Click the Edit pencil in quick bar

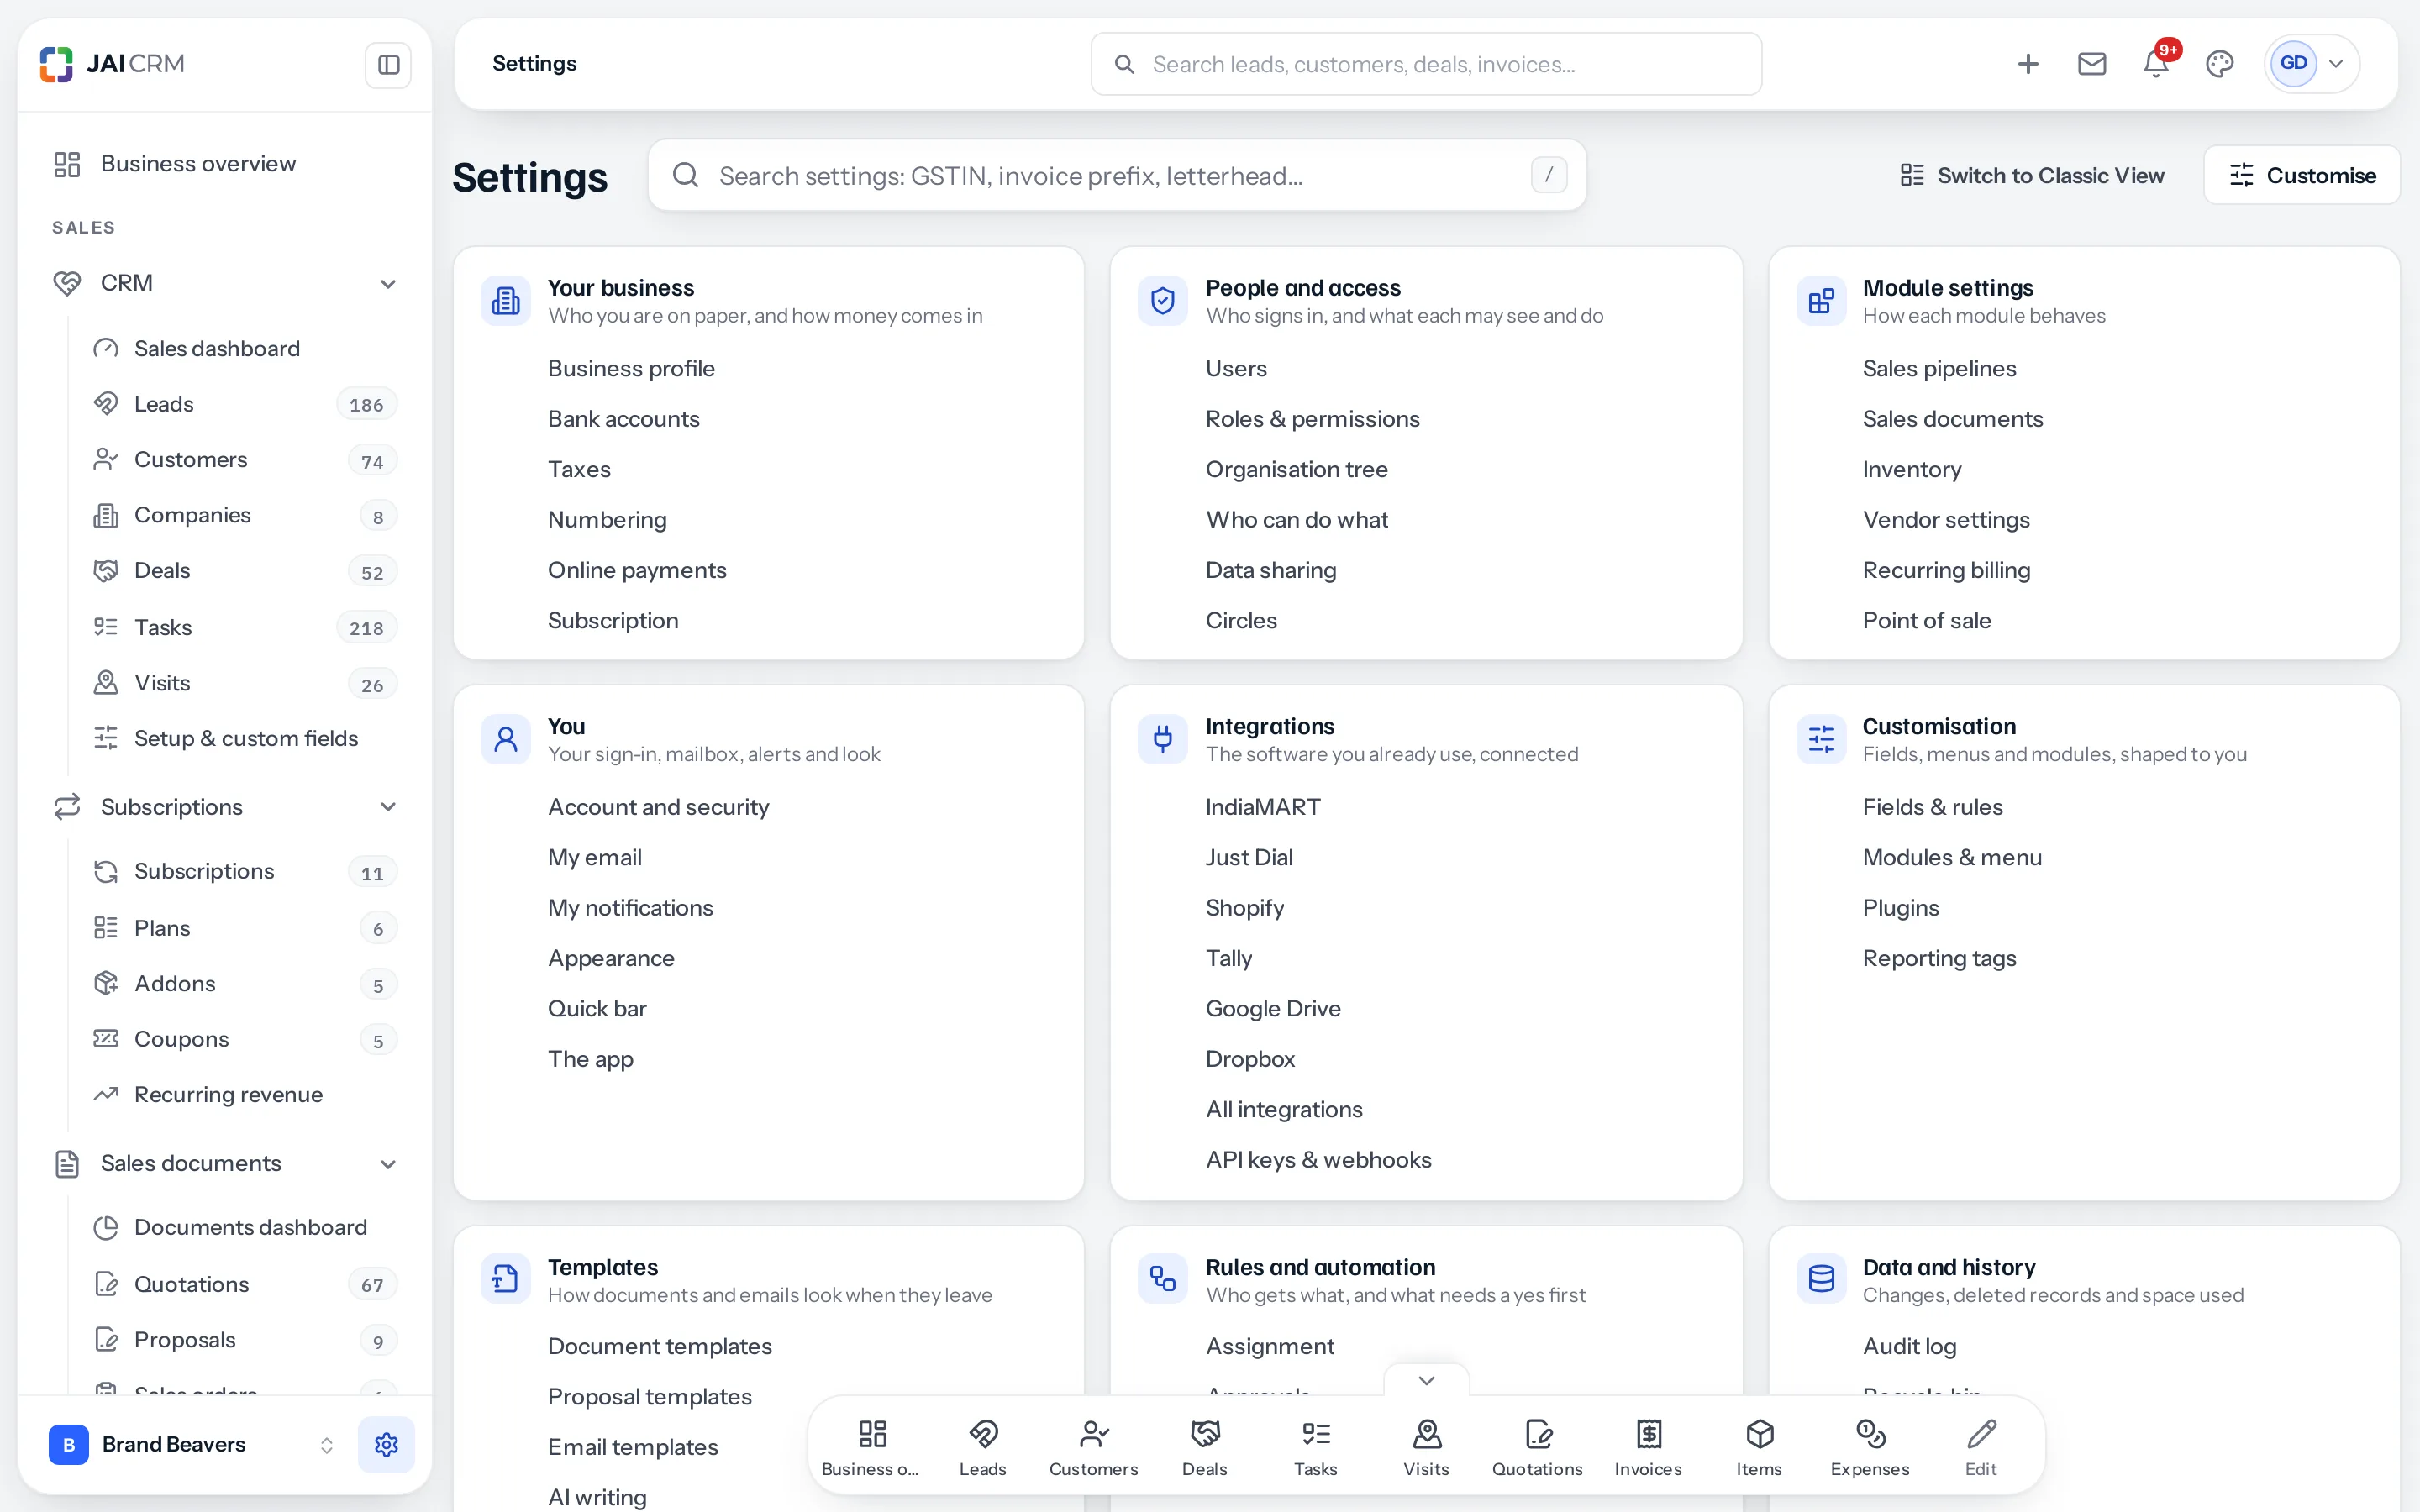coord(1981,1447)
